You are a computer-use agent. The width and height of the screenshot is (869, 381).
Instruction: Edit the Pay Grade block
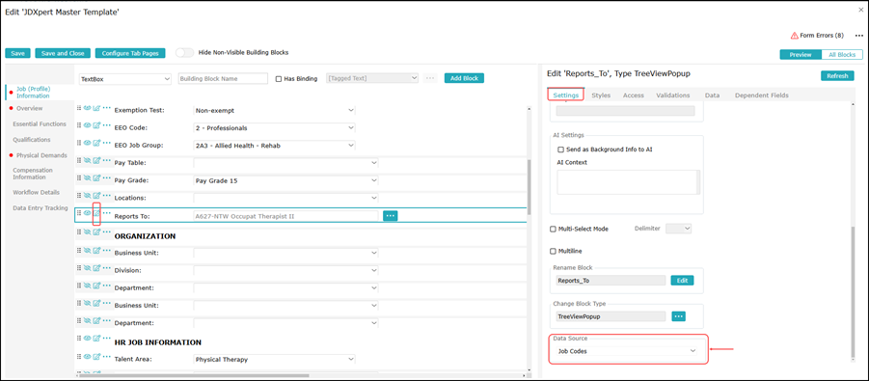tap(96, 179)
